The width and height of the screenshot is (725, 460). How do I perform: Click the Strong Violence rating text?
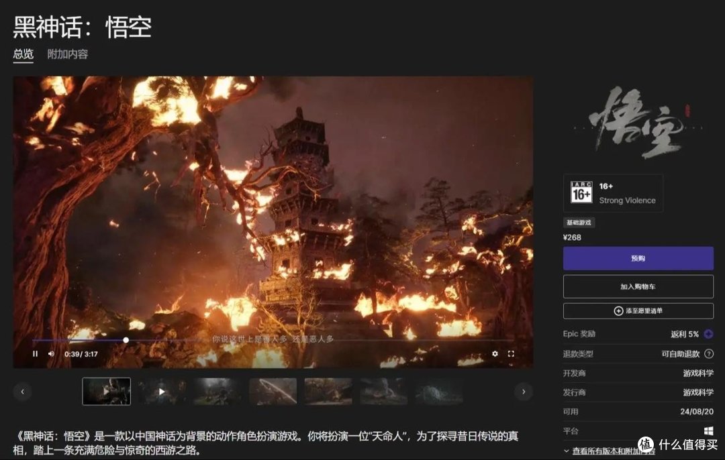(628, 200)
